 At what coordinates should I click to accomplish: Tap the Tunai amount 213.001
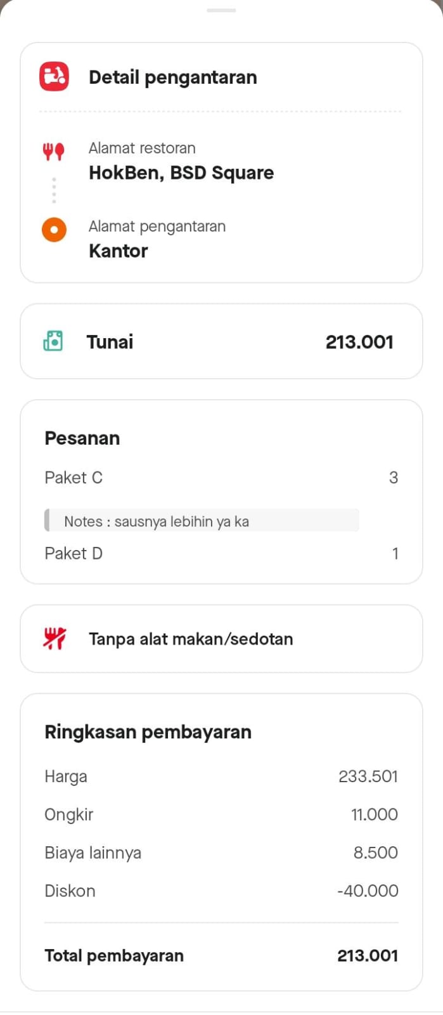[x=359, y=342]
